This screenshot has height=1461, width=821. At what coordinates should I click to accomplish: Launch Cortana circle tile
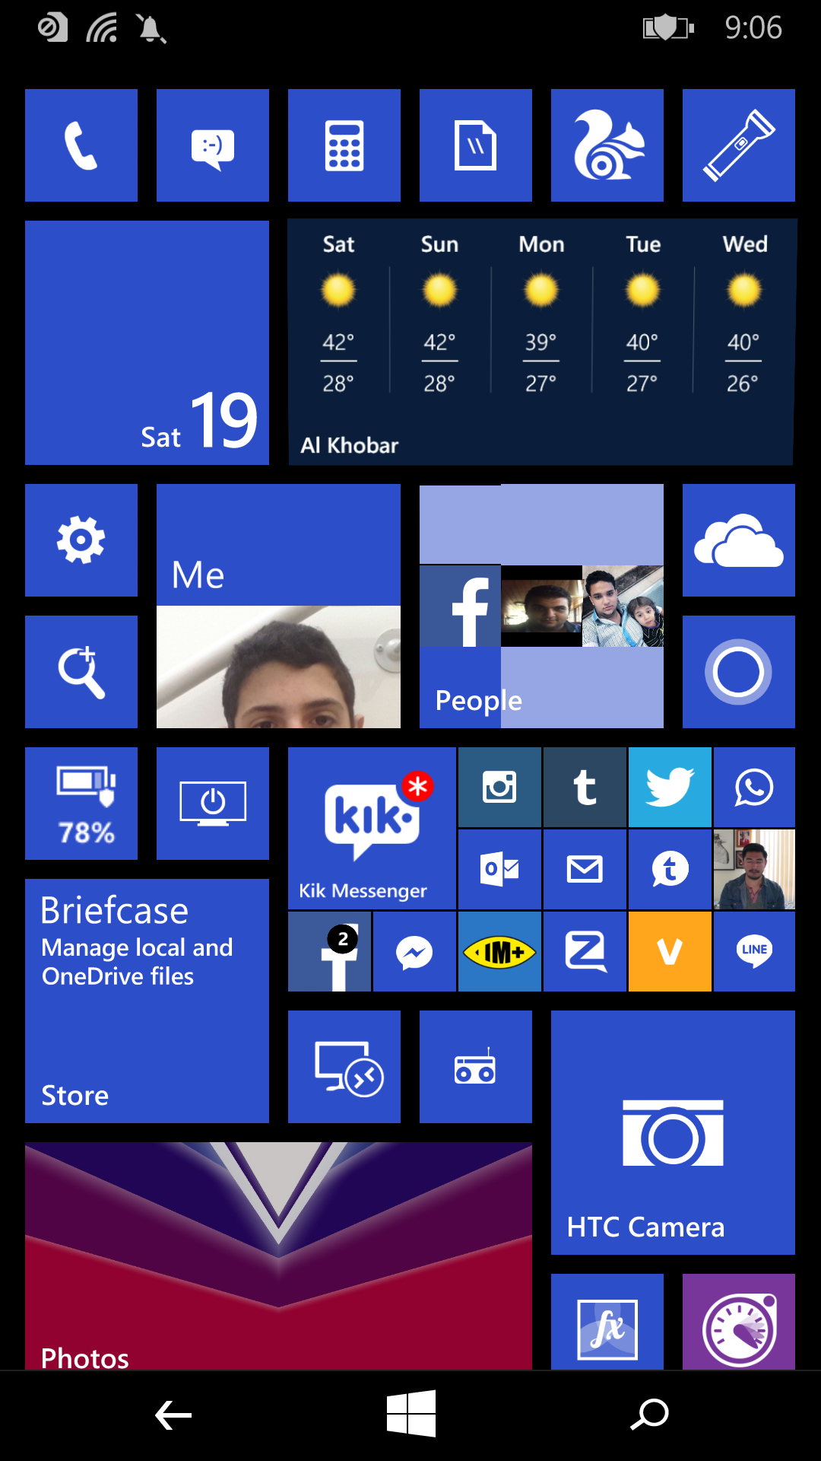click(739, 672)
